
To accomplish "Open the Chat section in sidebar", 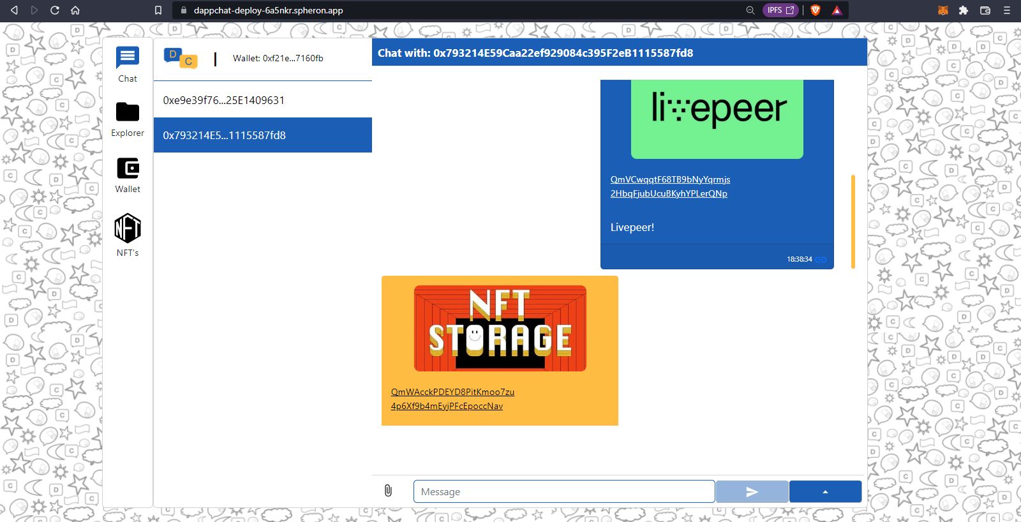I will (x=128, y=64).
